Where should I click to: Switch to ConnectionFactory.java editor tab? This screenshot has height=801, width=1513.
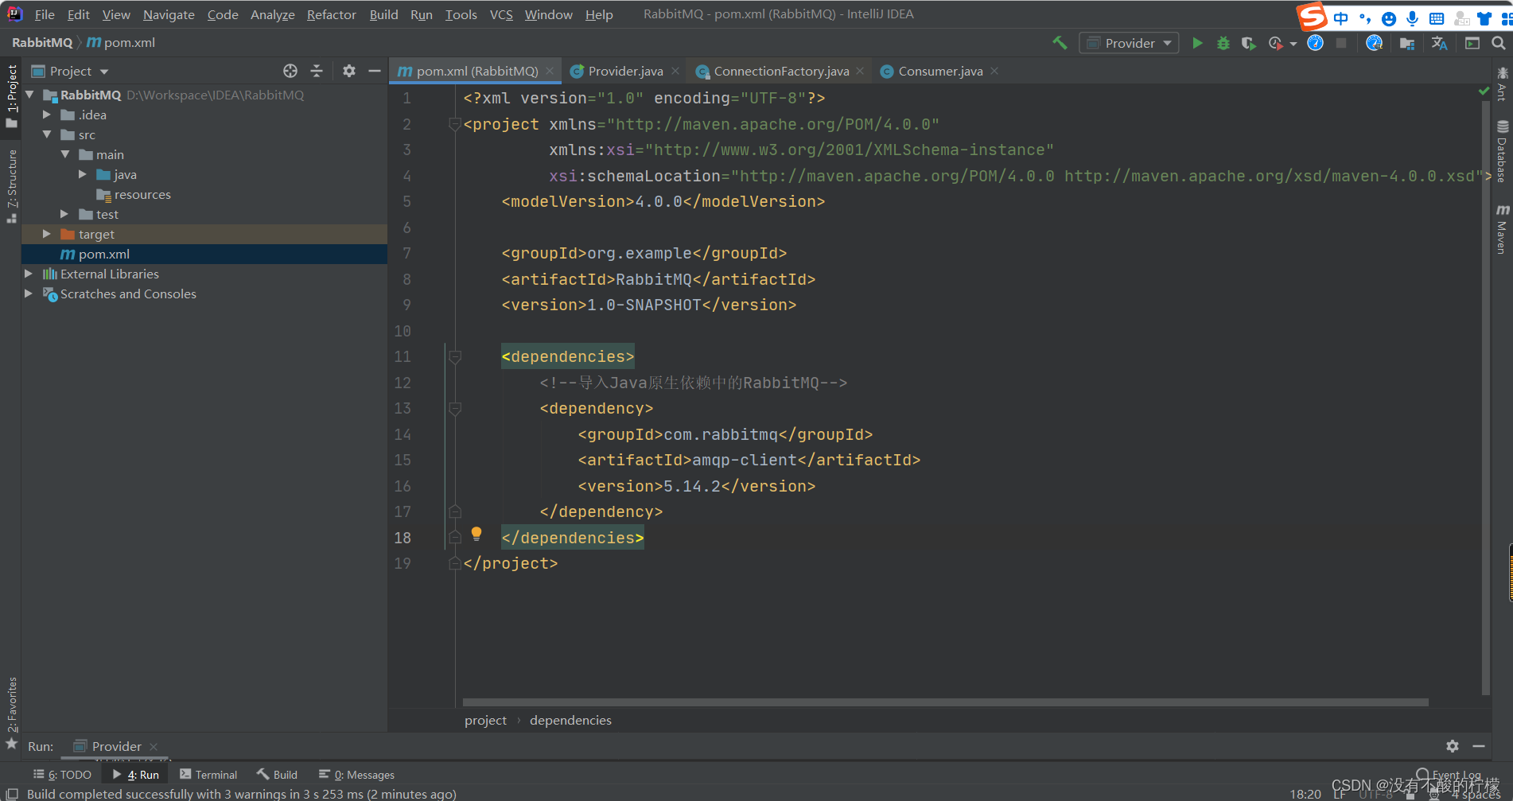781,71
